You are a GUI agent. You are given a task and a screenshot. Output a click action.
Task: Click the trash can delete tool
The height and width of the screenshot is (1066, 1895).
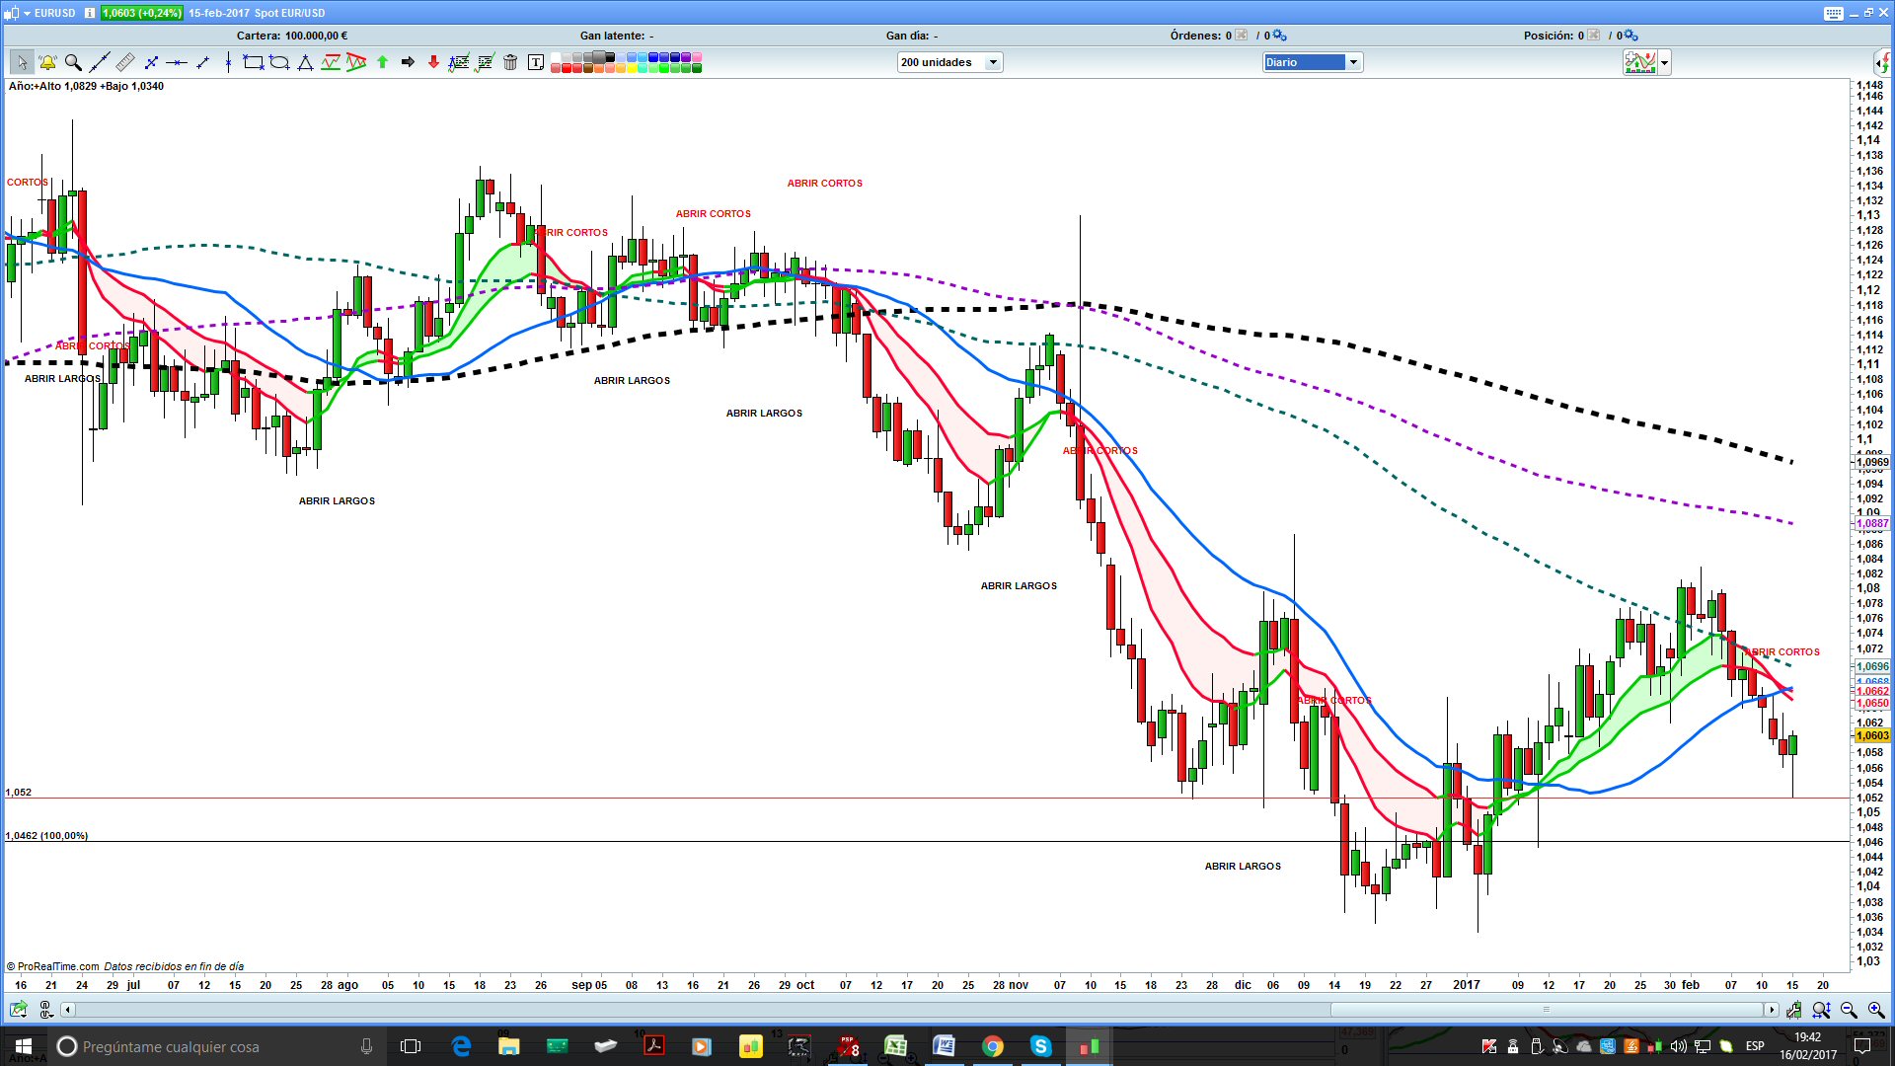[510, 62]
